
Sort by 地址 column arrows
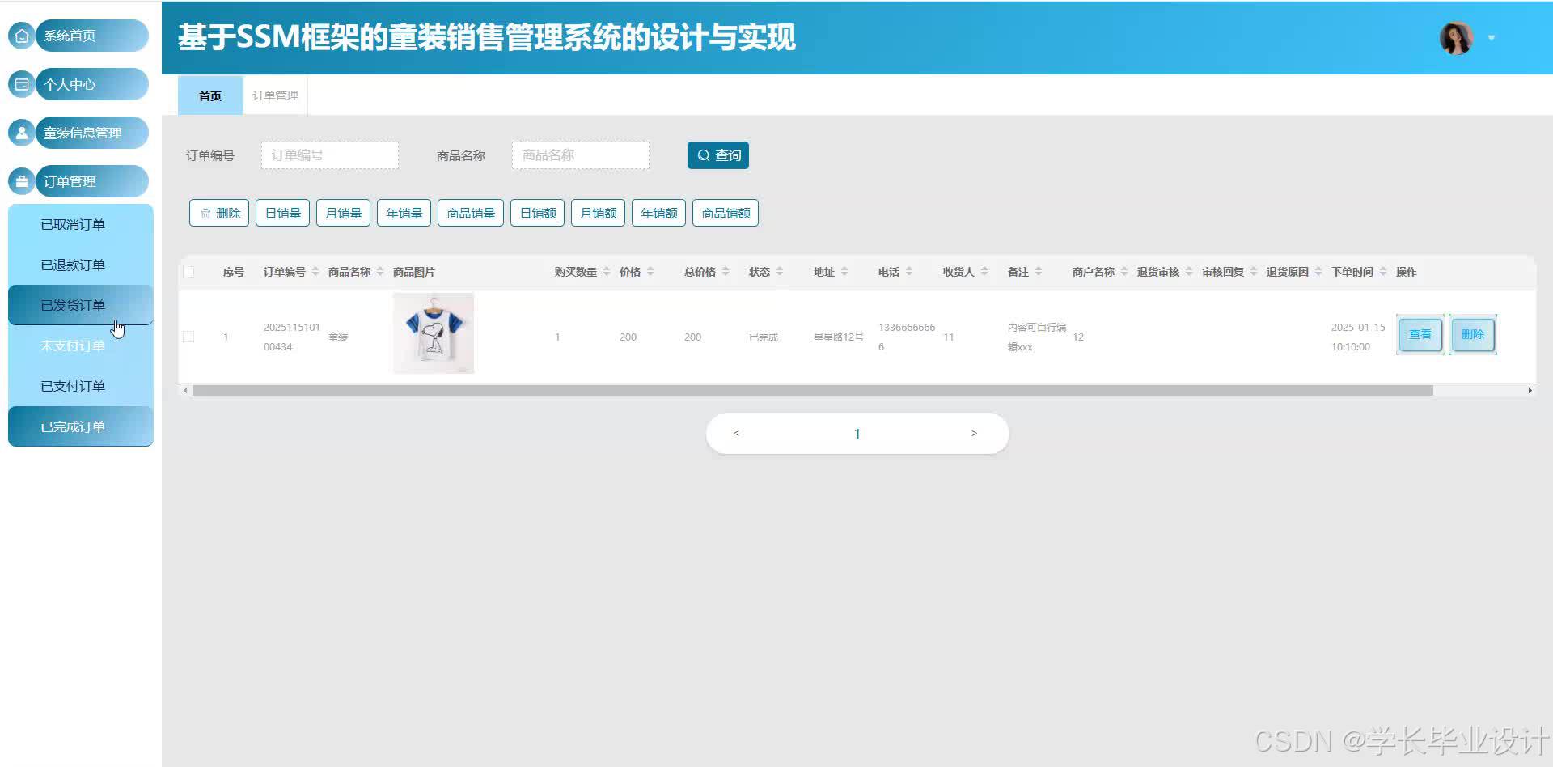pos(844,272)
